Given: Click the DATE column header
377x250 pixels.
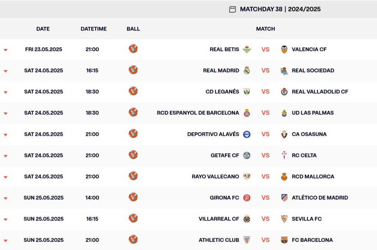Looking at the screenshot, I should (x=43, y=29).
